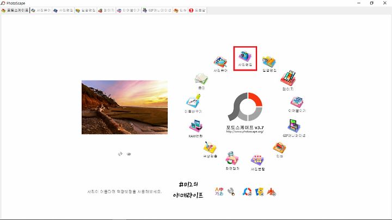Open the 이름바꾸기 rename icon
Viewport: 392px width, 220px height.
tap(193, 104)
